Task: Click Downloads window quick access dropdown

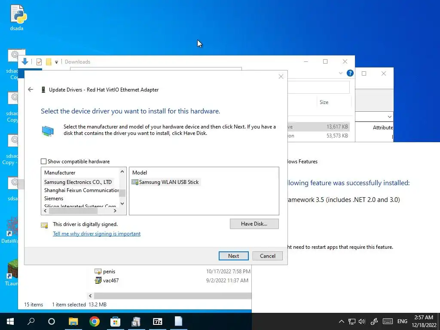Action: pyautogui.click(x=56, y=62)
